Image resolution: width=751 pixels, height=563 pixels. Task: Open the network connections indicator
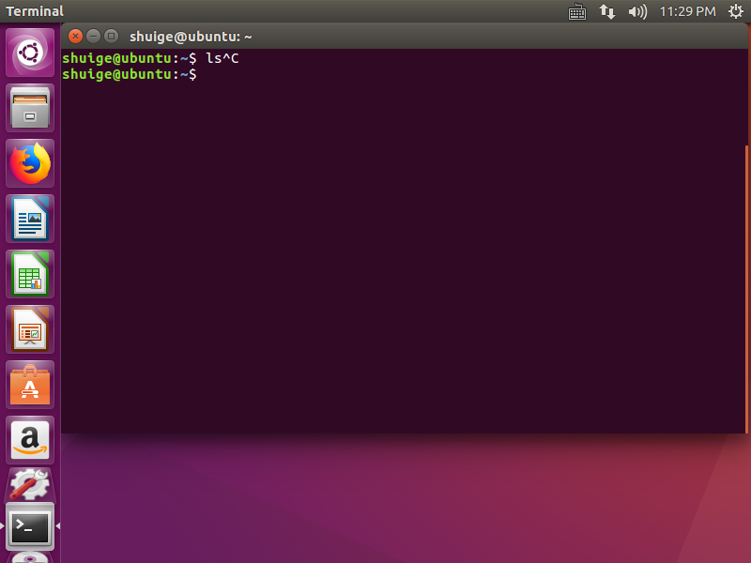tap(607, 11)
